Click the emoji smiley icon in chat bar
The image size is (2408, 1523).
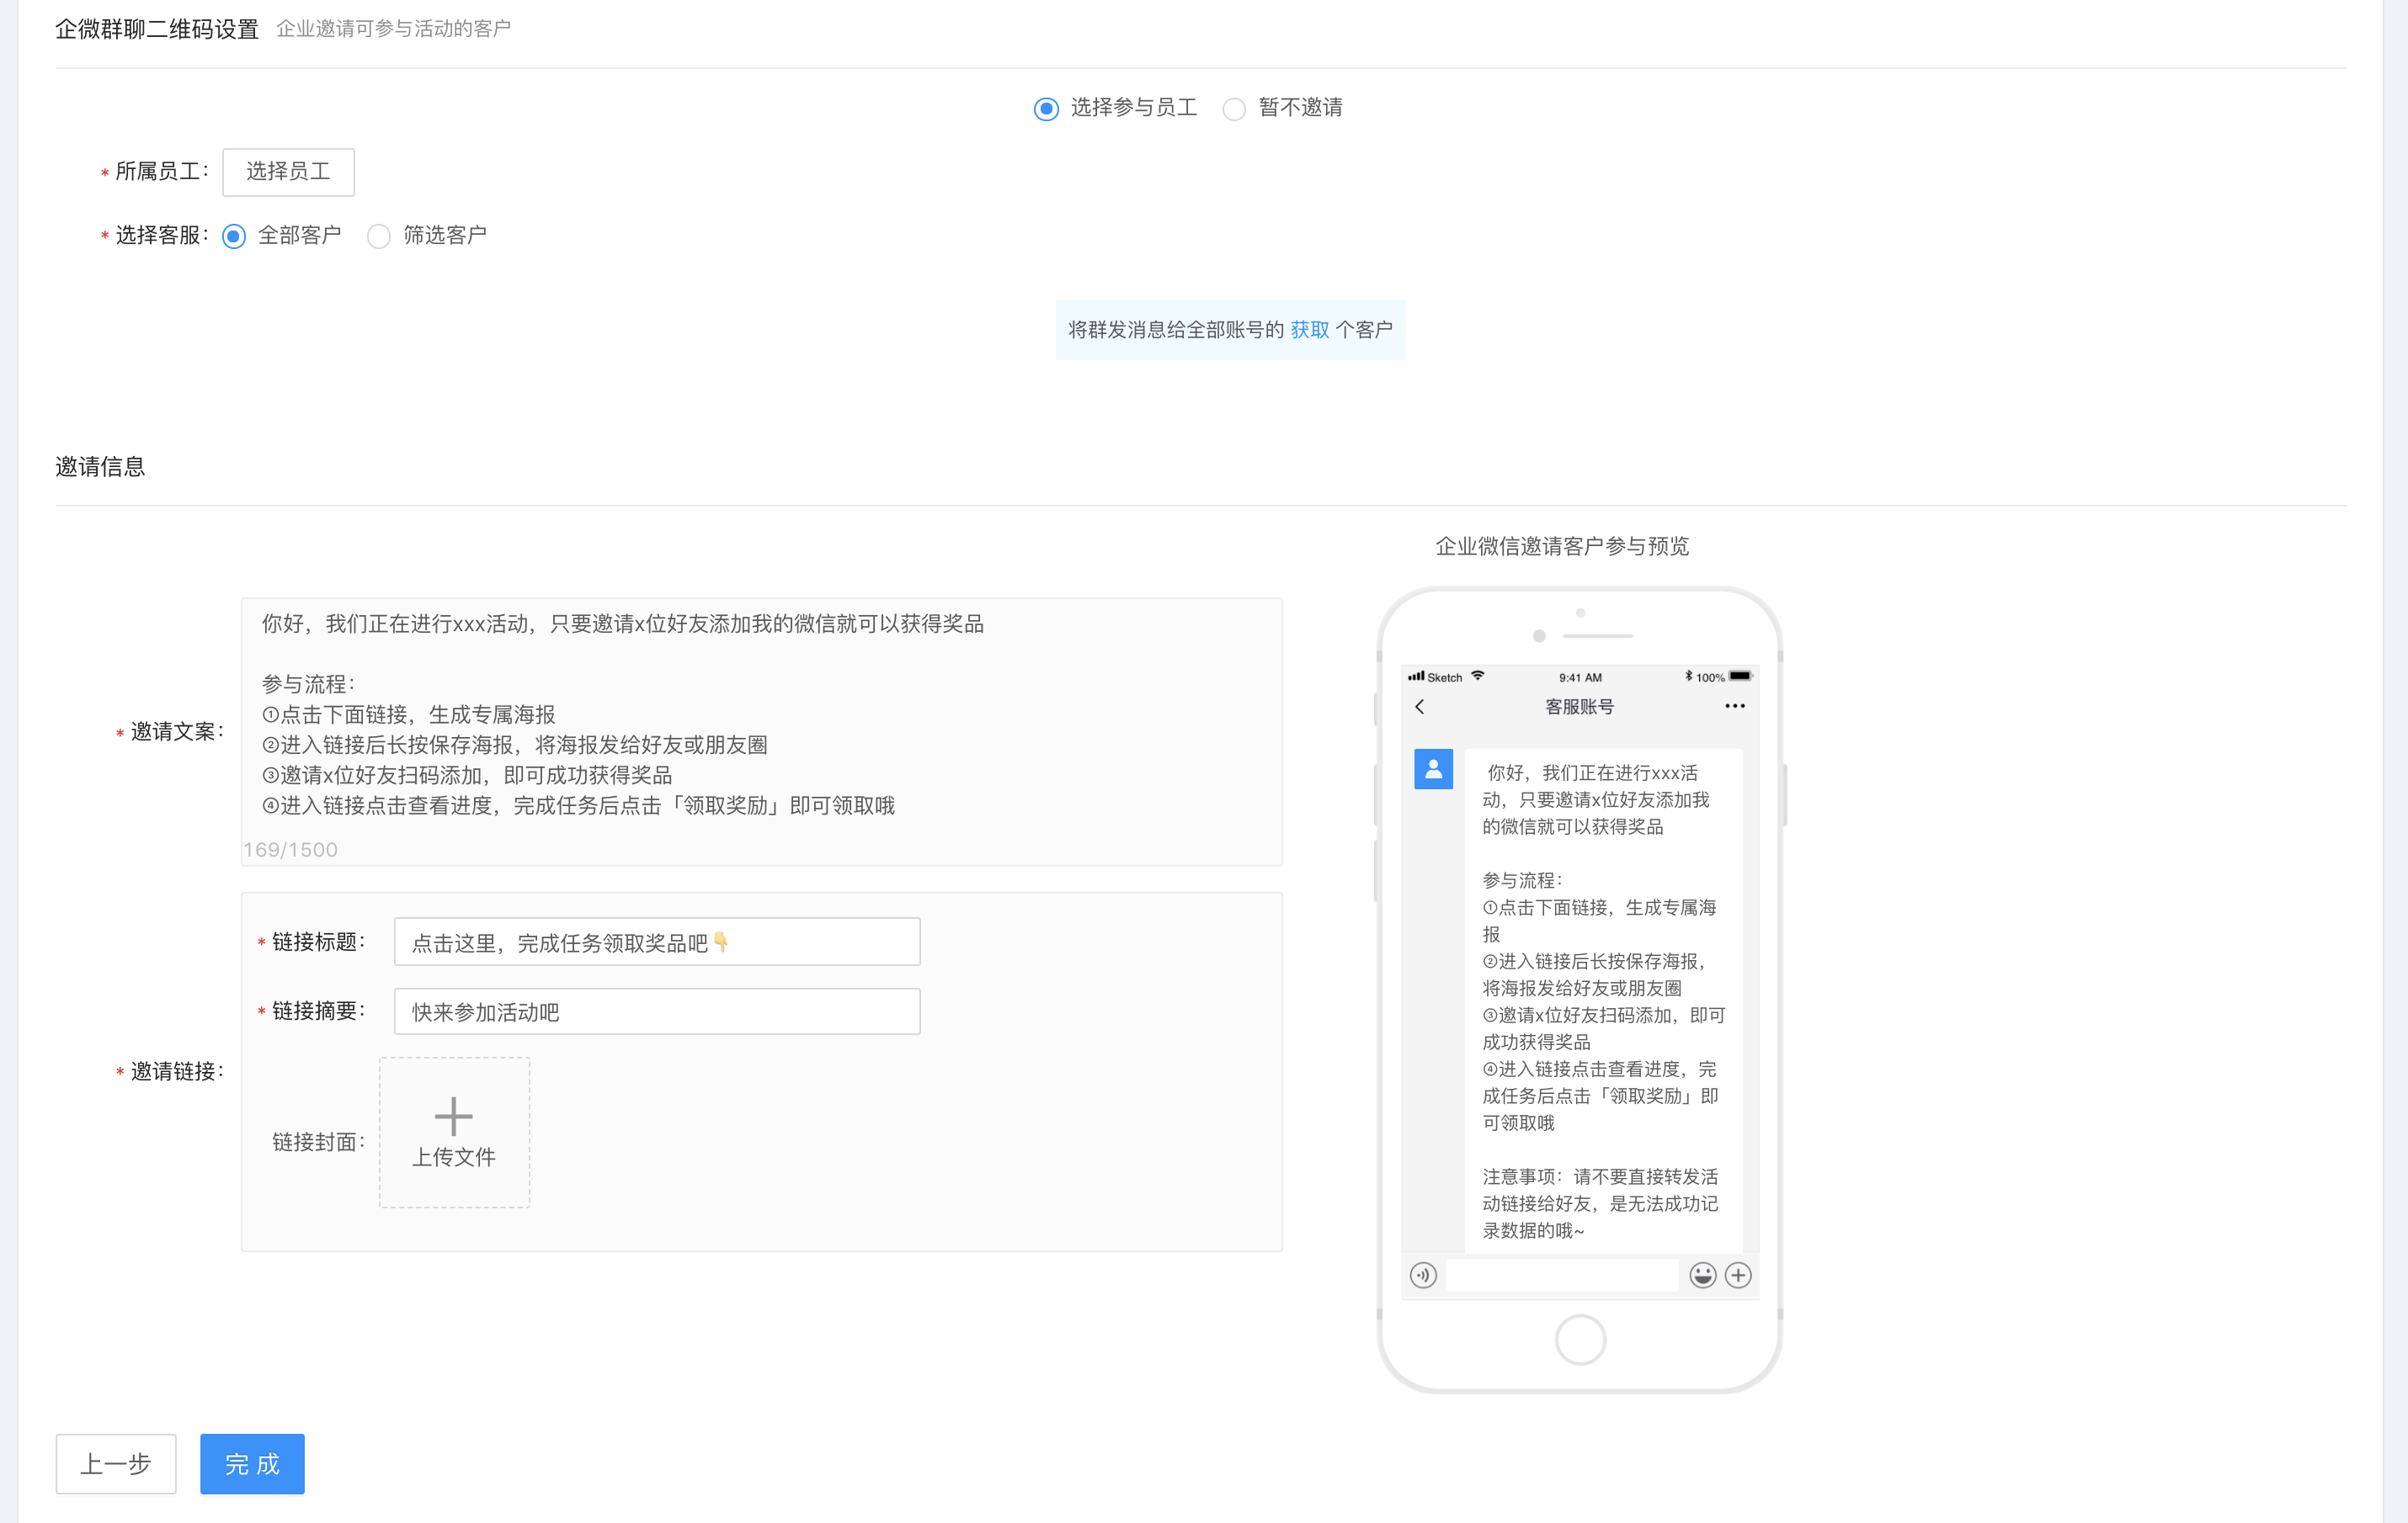click(1702, 1275)
